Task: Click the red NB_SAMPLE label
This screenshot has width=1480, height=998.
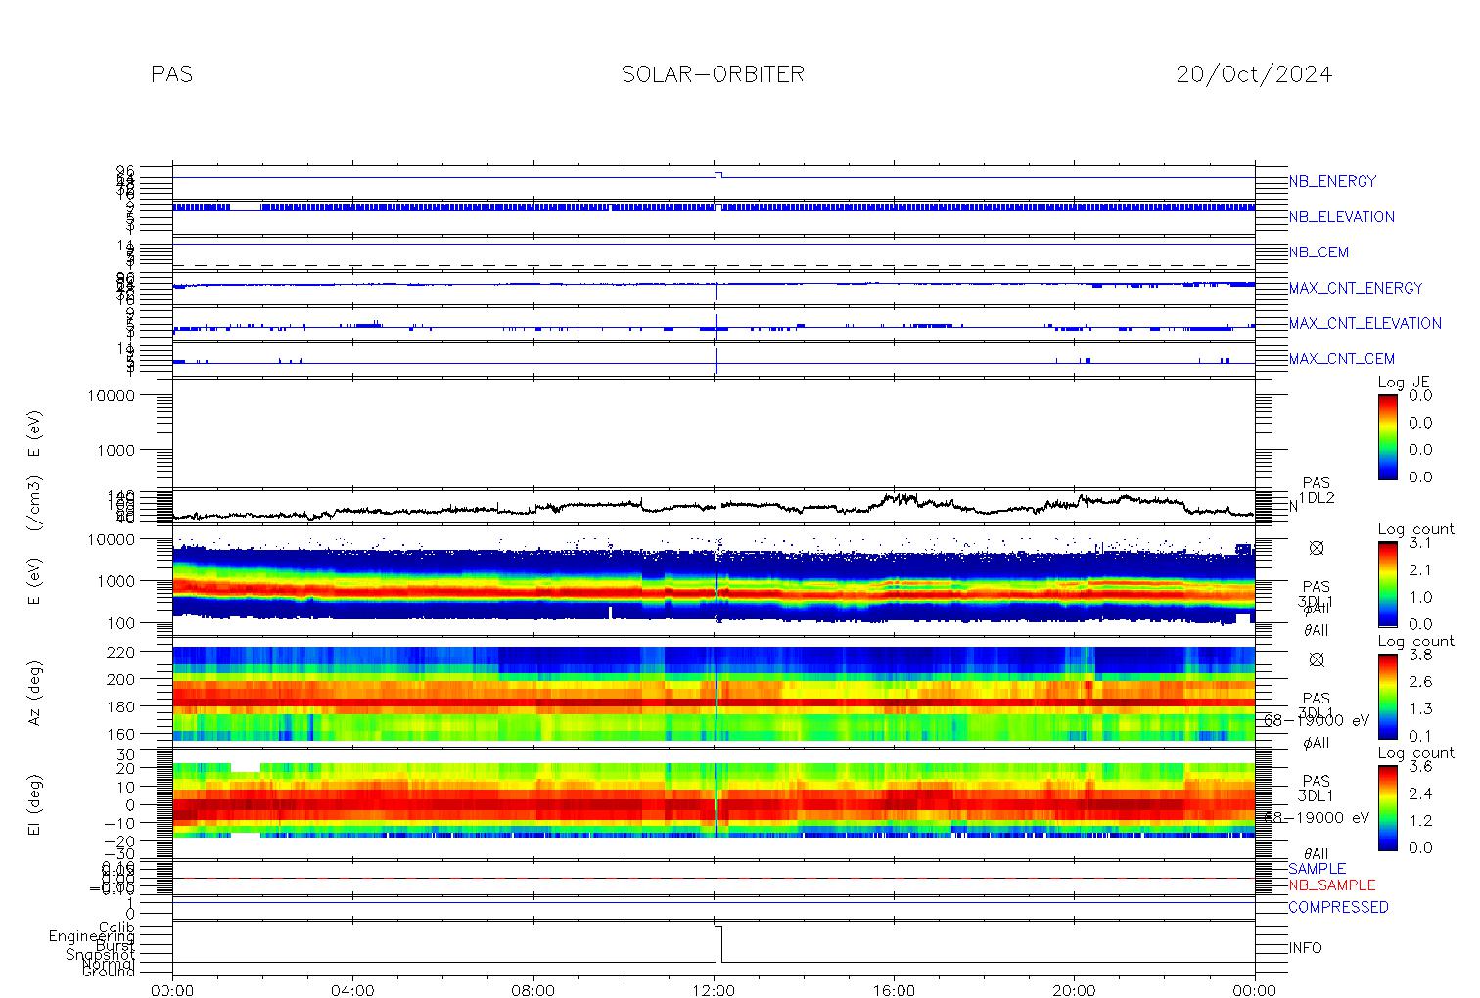Action: [x=1331, y=885]
